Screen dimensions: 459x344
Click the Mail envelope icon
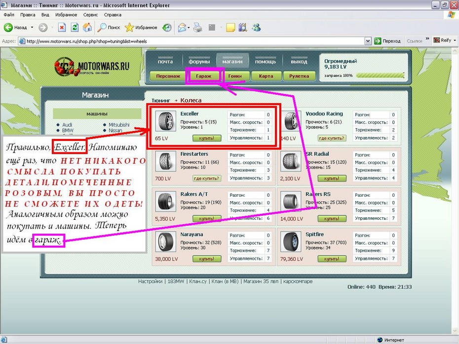(x=182, y=28)
